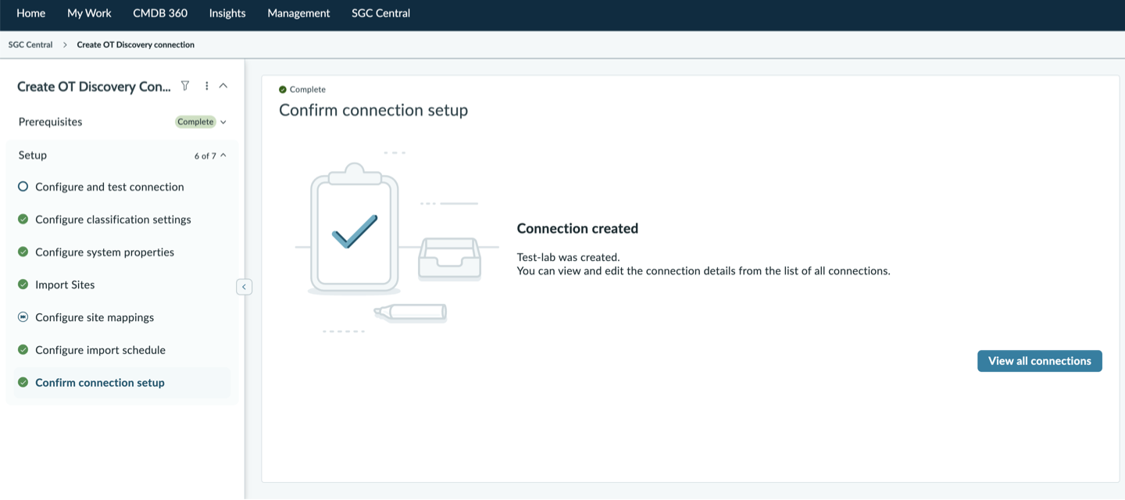Screen dimensions: 1125x500
Task: Click the Complete label in the main panel
Action: pyautogui.click(x=308, y=90)
